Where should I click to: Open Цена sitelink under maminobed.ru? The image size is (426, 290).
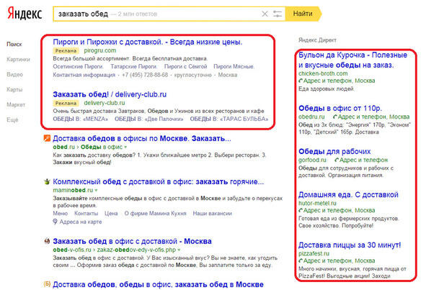pyautogui.click(x=111, y=214)
